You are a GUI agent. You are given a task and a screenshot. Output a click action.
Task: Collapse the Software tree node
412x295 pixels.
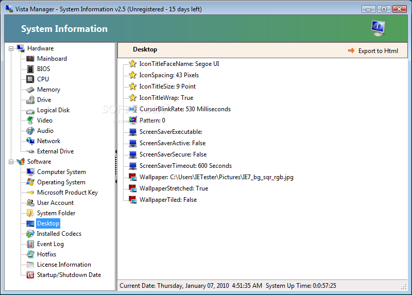[x=11, y=162]
